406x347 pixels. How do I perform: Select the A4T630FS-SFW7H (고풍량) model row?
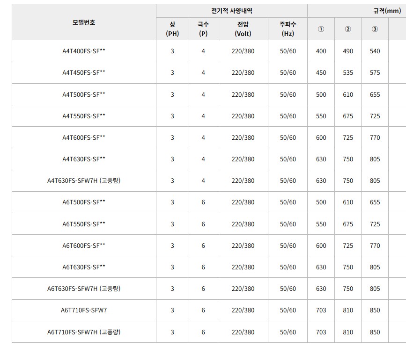point(84,181)
